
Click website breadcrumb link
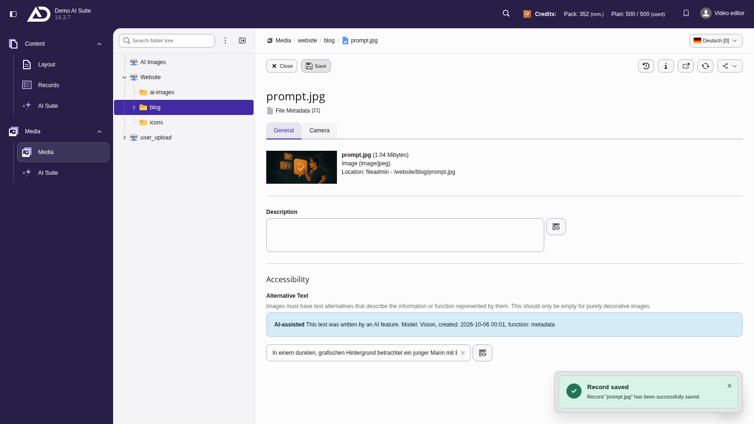[307, 41]
